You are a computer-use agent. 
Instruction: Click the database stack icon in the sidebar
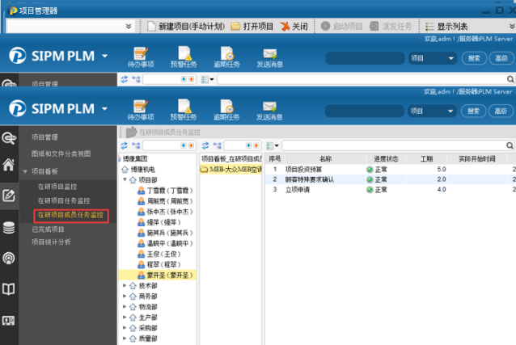pyautogui.click(x=9, y=228)
